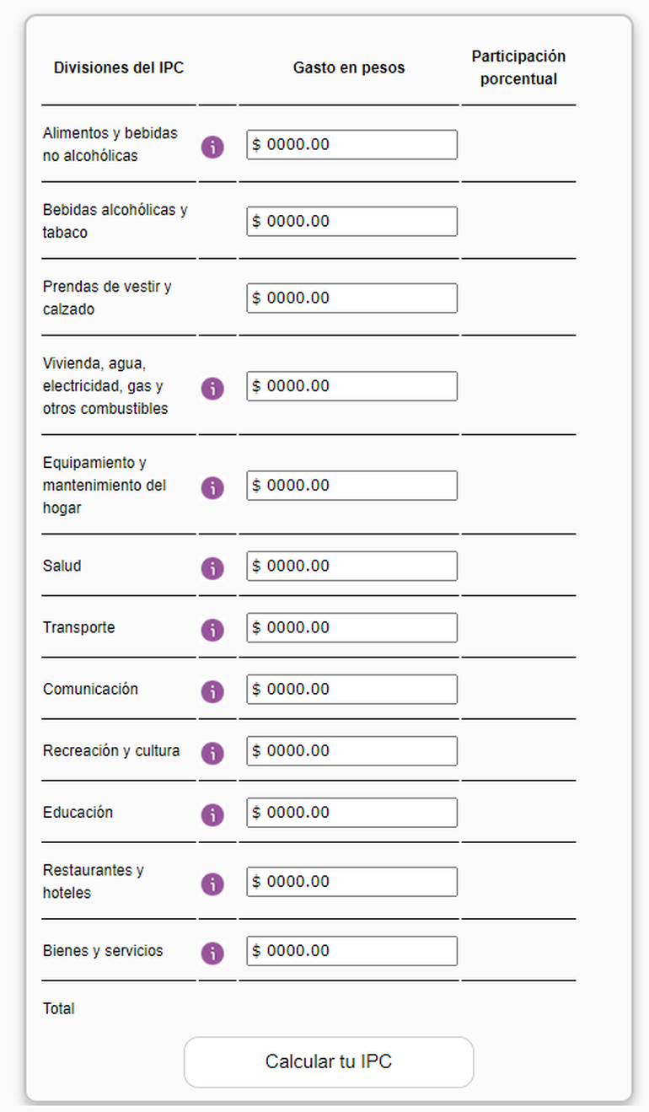The width and height of the screenshot is (649, 1112).
Task: Open the Educación info icon
Action: [x=212, y=814]
